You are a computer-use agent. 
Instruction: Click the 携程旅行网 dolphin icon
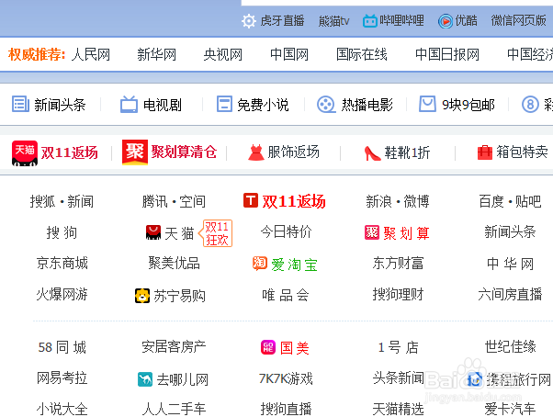pyautogui.click(x=475, y=379)
